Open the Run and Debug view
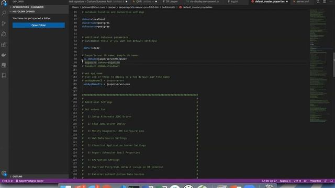Viewport: 335px width, 188px height. tap(4, 34)
